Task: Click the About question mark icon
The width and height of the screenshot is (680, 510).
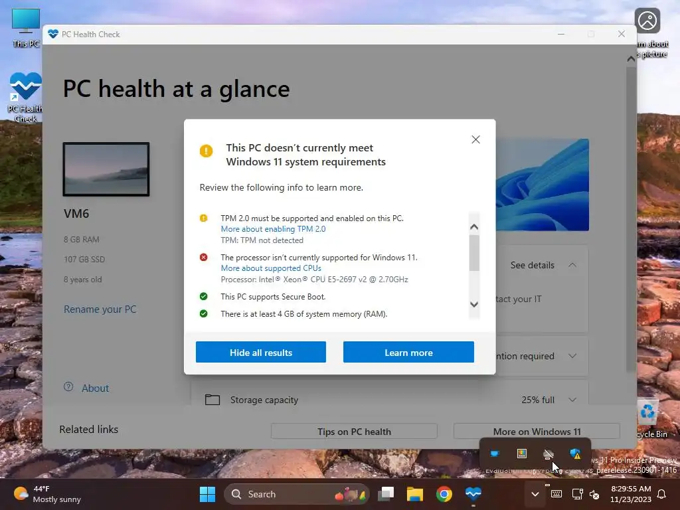Action: [68, 387]
